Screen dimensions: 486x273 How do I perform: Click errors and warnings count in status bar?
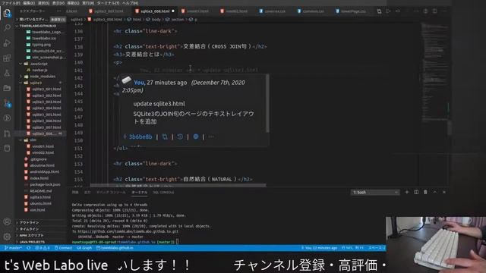[x=43, y=248]
